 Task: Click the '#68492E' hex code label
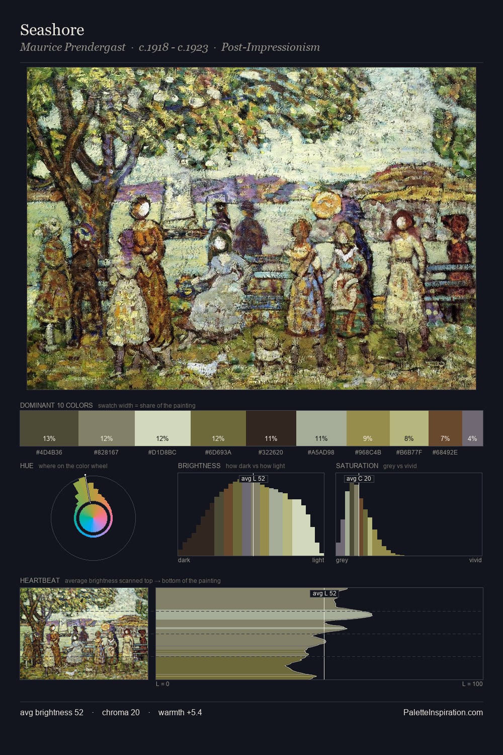pos(445,452)
